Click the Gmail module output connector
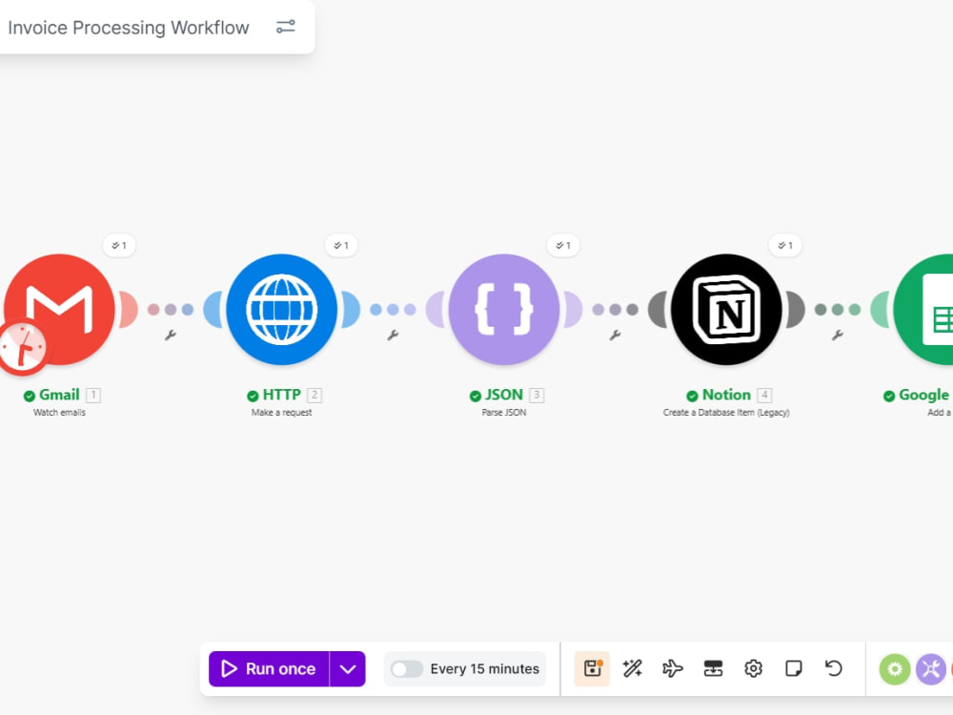 click(x=128, y=310)
